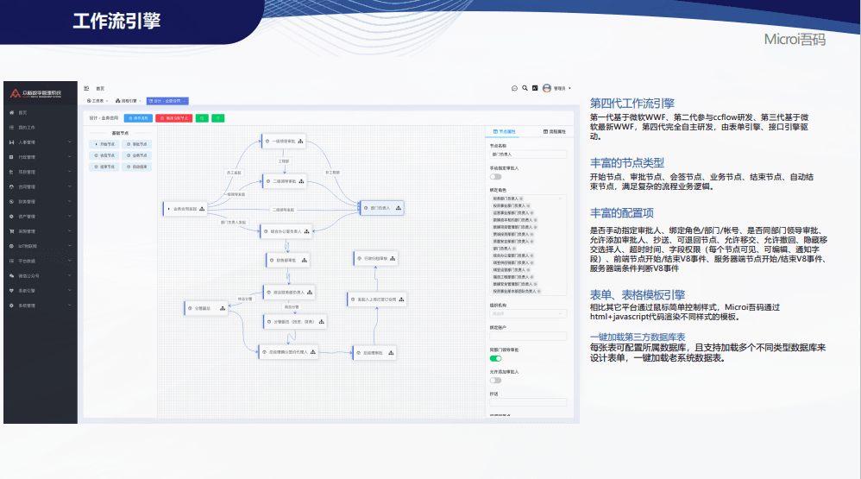Click the 节点名称 input field
Image resolution: width=861 pixels, height=479 pixels.
point(528,154)
